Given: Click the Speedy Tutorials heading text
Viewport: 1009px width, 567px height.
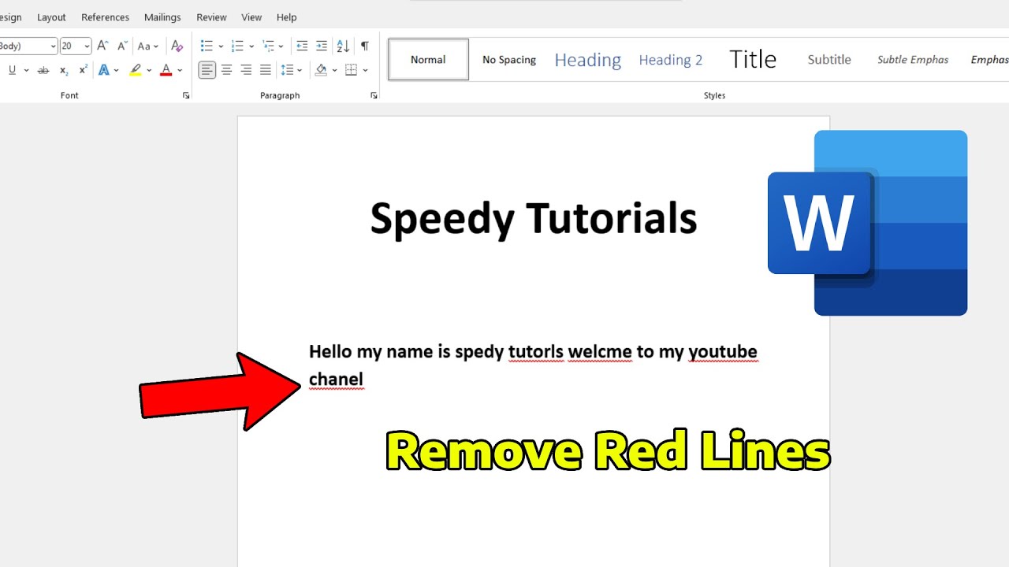Looking at the screenshot, I should coord(534,218).
